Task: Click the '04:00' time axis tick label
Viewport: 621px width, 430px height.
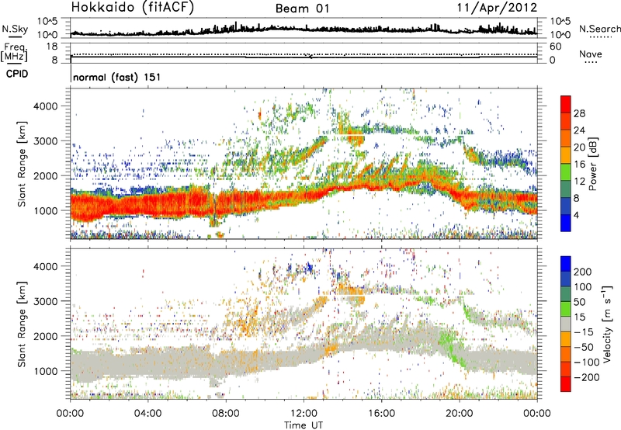Action: (148, 413)
